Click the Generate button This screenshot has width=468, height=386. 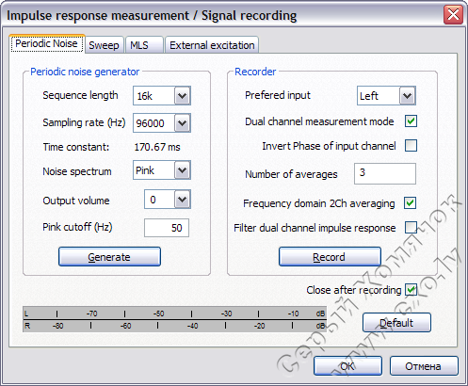(109, 257)
